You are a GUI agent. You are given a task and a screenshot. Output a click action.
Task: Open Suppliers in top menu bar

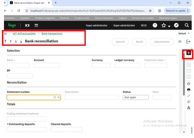pos(25,18)
